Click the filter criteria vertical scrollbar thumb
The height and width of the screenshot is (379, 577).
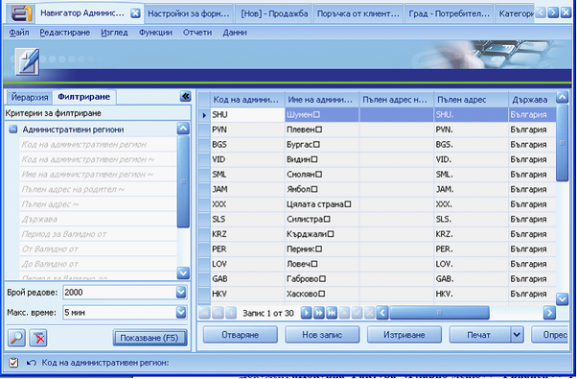tap(183, 181)
